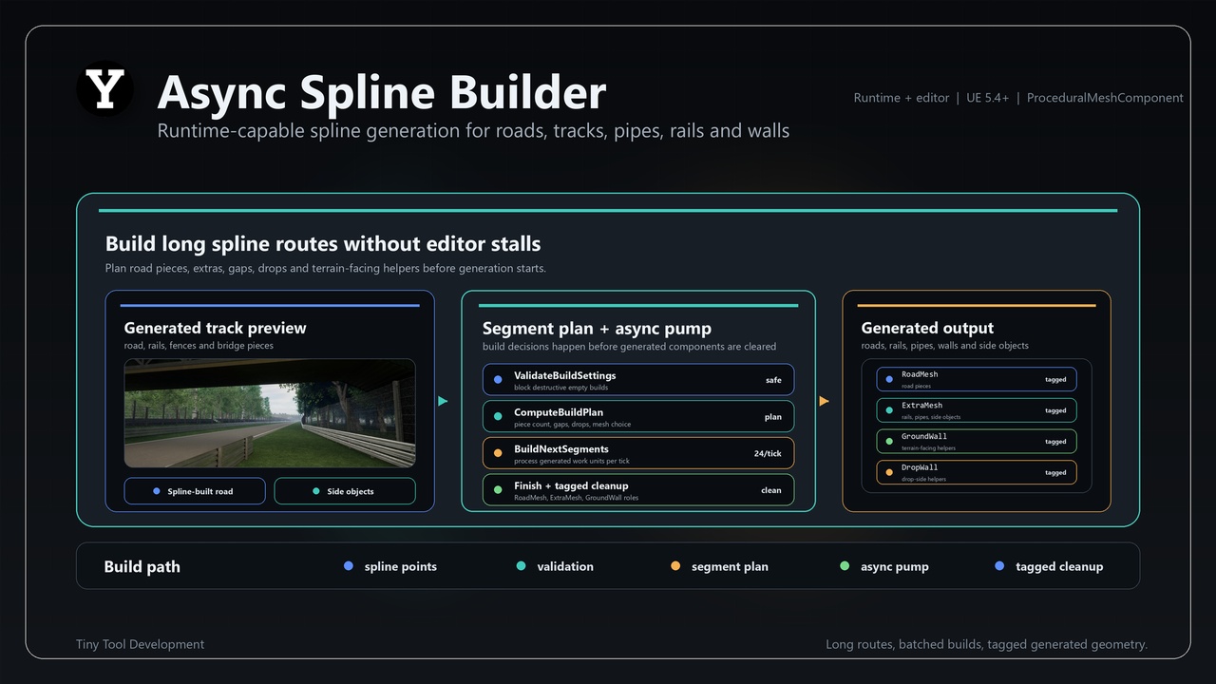The image size is (1216, 684).
Task: Click the "Segment plan + async pump" heading
Action: pyautogui.click(x=597, y=328)
